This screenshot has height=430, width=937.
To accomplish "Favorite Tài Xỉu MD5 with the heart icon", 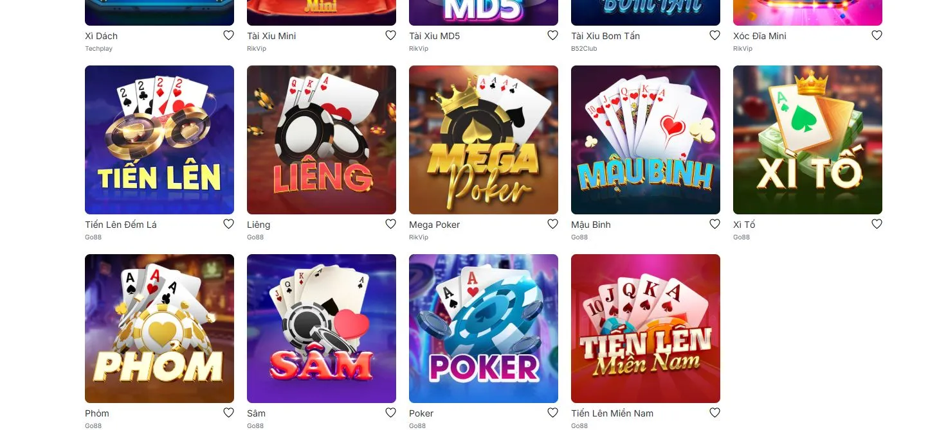I will (552, 35).
